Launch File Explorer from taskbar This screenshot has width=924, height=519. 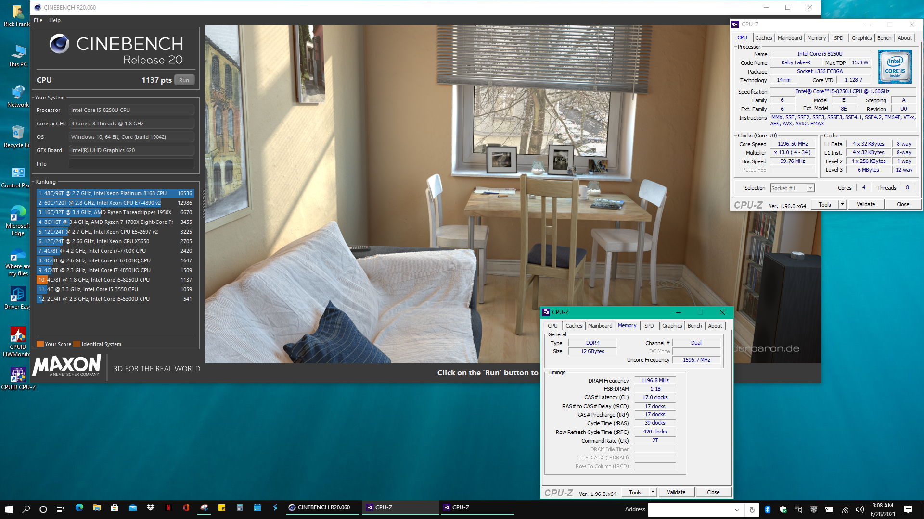[x=97, y=507]
